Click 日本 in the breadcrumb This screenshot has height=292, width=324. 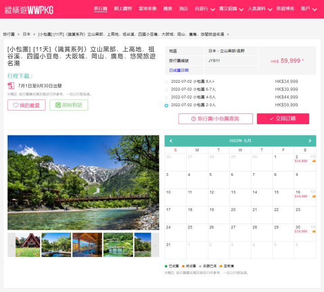pos(27,34)
